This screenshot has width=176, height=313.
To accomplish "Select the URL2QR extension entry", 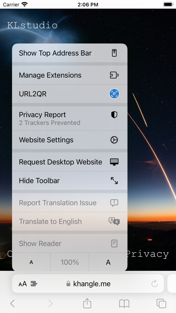I will pos(70,94).
